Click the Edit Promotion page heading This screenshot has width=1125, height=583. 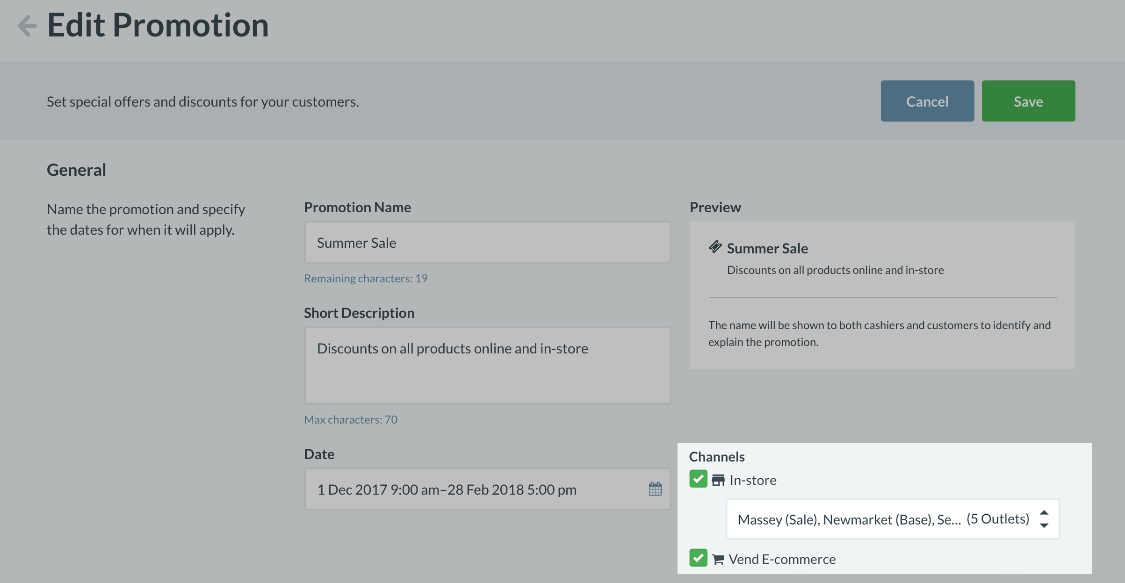(x=158, y=25)
